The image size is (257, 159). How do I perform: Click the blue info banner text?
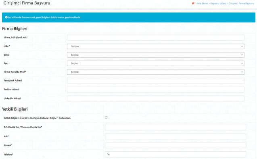tap(44, 17)
